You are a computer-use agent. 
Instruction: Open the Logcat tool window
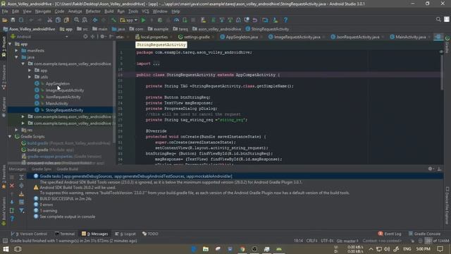125,234
